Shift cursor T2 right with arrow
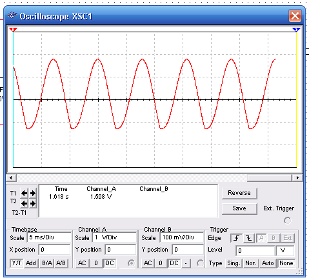This screenshot has width=309, height=280. point(33,203)
